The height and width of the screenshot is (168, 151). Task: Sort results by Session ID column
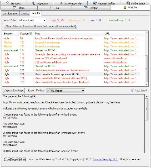coord(26,34)
